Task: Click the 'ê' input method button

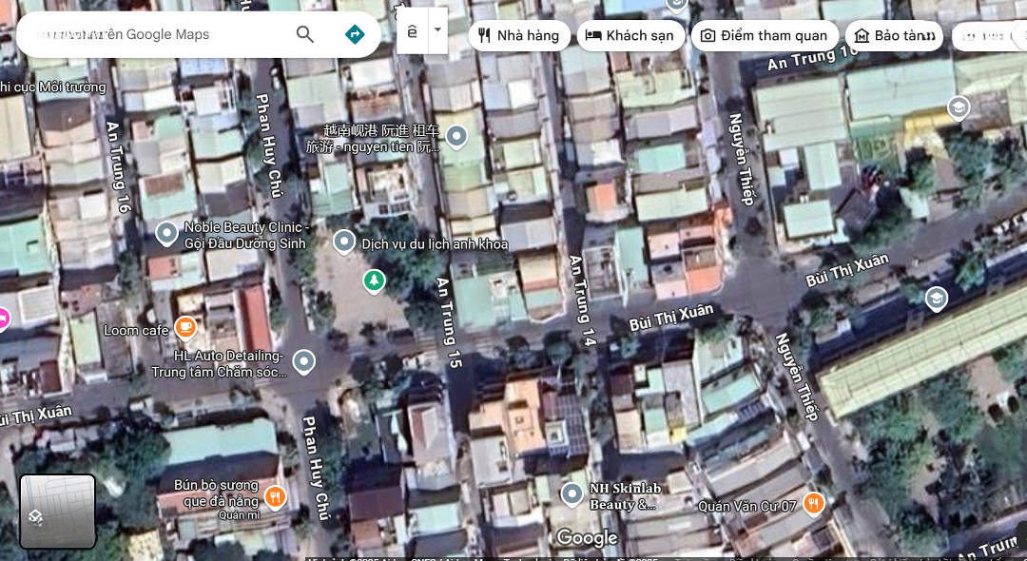Action: click(x=412, y=31)
